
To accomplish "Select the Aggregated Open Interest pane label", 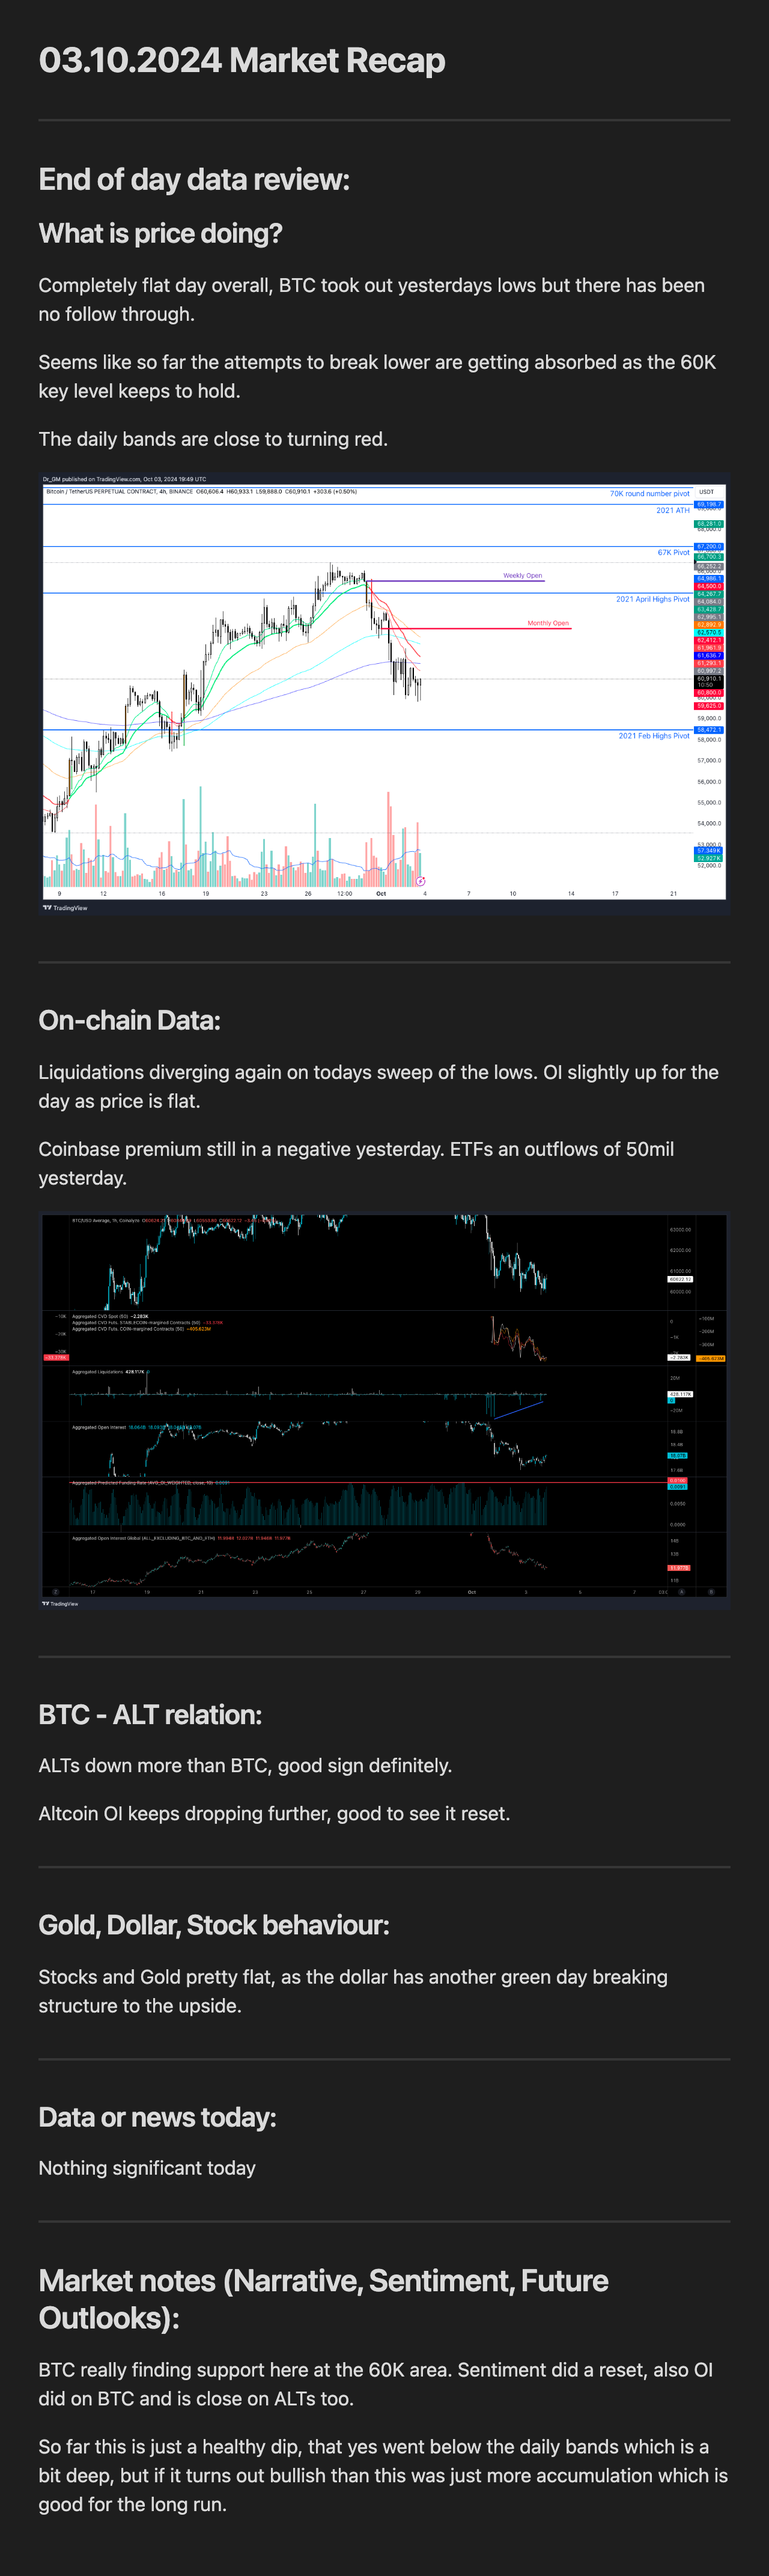I will pyautogui.click(x=99, y=1427).
